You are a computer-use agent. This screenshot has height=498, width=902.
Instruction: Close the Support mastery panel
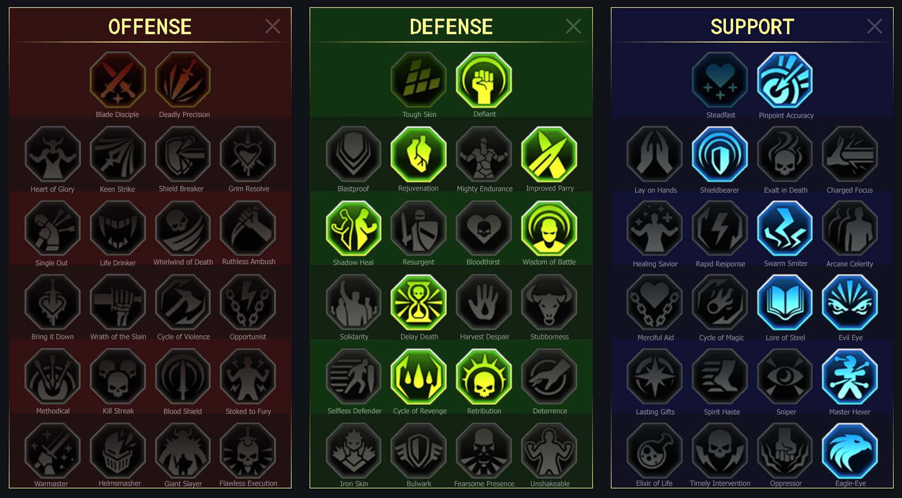pyautogui.click(x=874, y=26)
